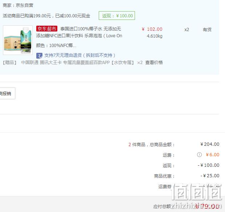Click the 运费券 label

point(165,187)
